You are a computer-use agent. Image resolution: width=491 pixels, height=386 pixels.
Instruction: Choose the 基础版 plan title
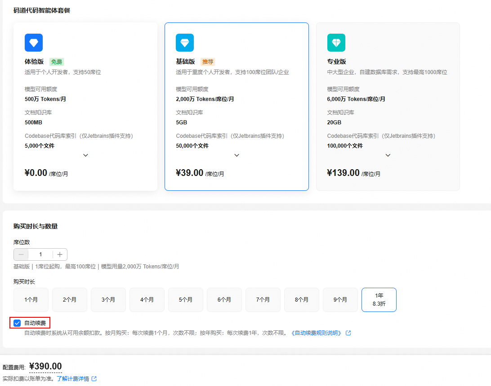click(x=185, y=61)
